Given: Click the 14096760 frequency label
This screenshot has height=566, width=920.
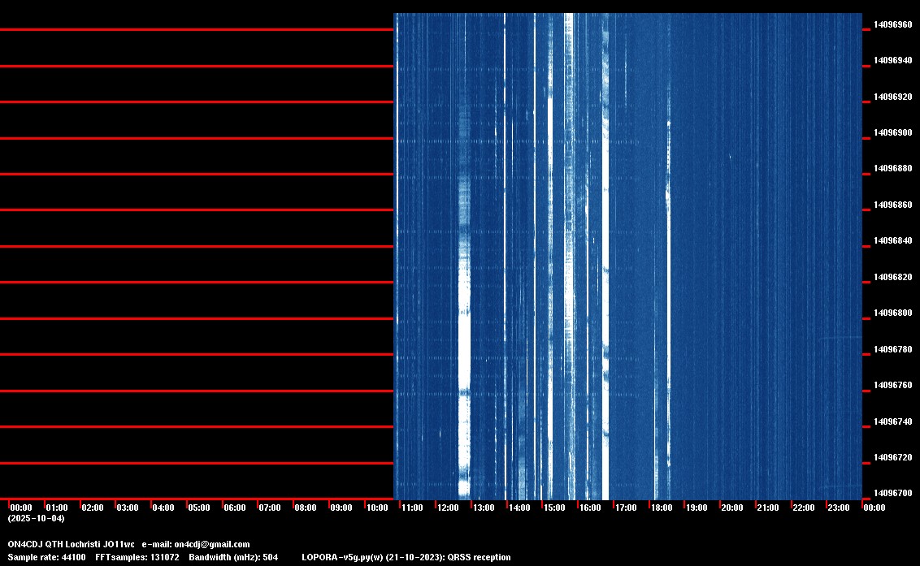Looking at the screenshot, I should (892, 385).
